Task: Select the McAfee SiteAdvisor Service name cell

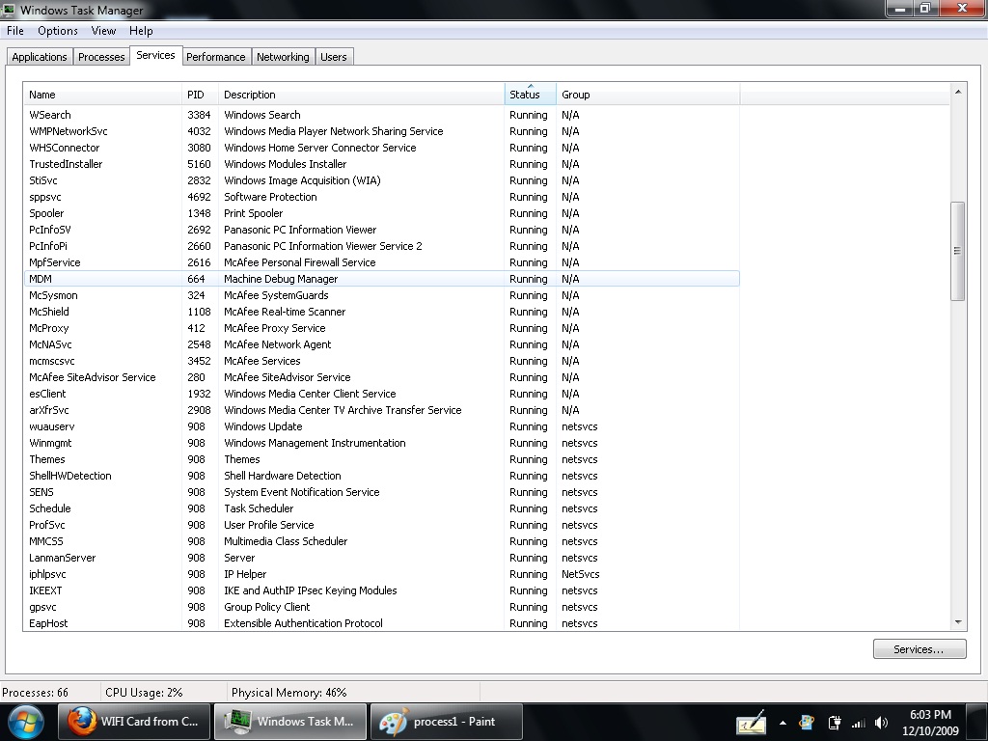Action: [x=92, y=377]
